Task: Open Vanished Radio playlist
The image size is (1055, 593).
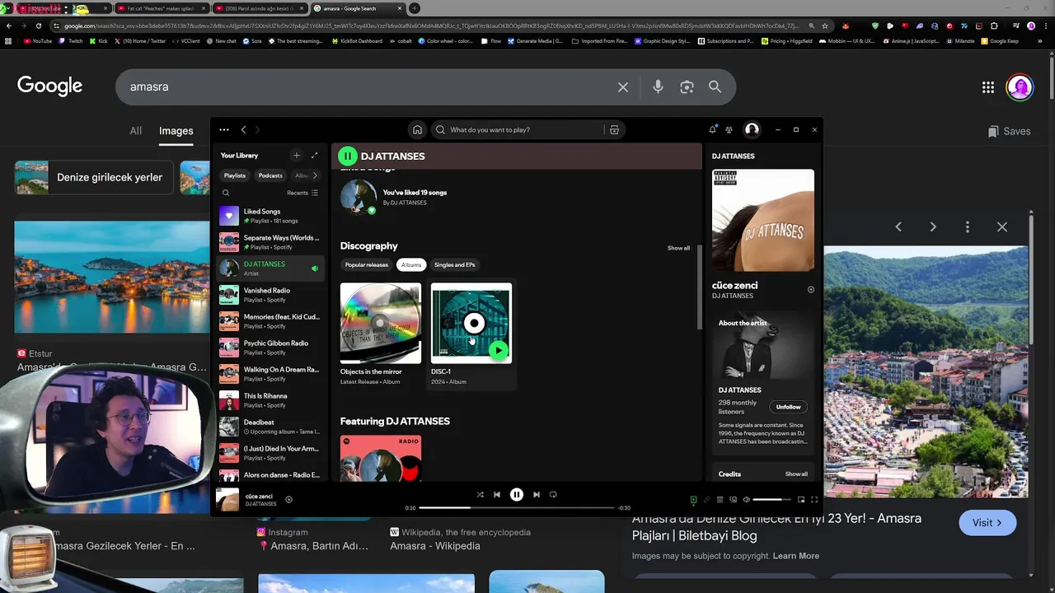Action: point(269,295)
